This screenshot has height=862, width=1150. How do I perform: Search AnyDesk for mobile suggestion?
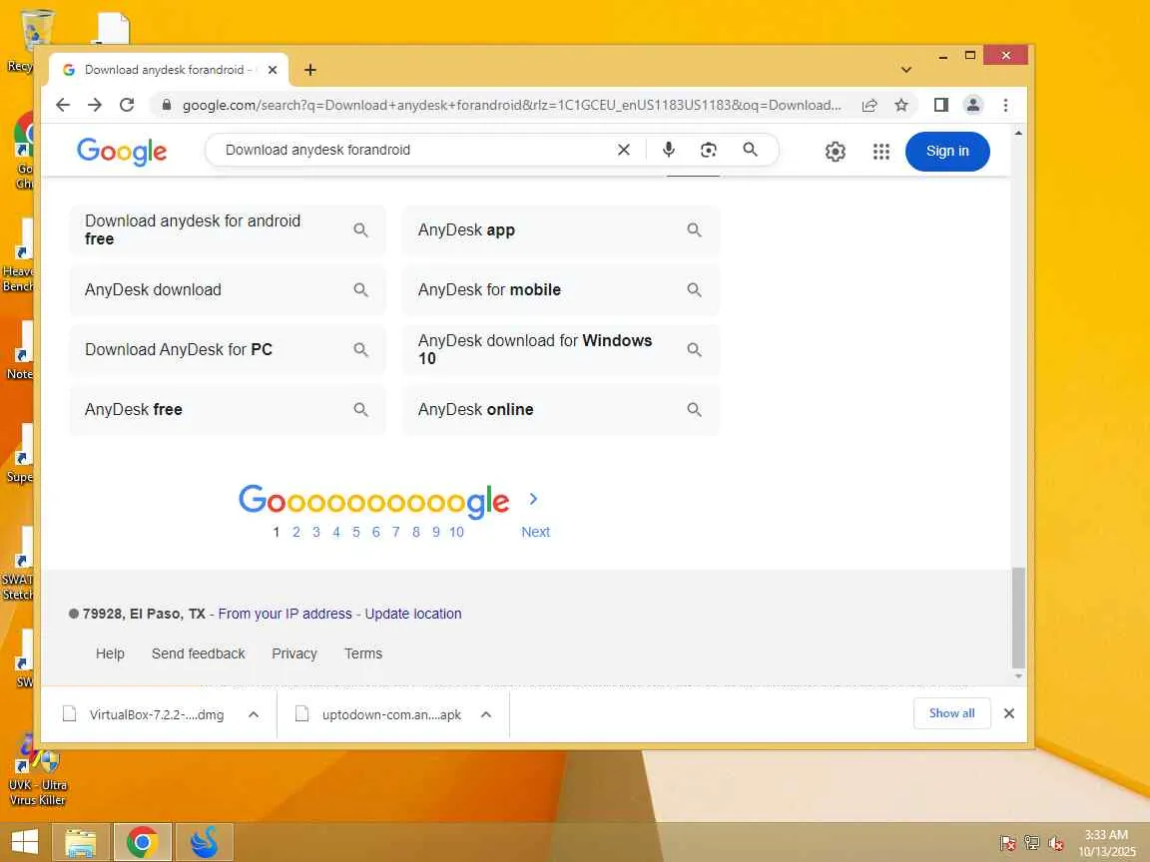tap(561, 289)
